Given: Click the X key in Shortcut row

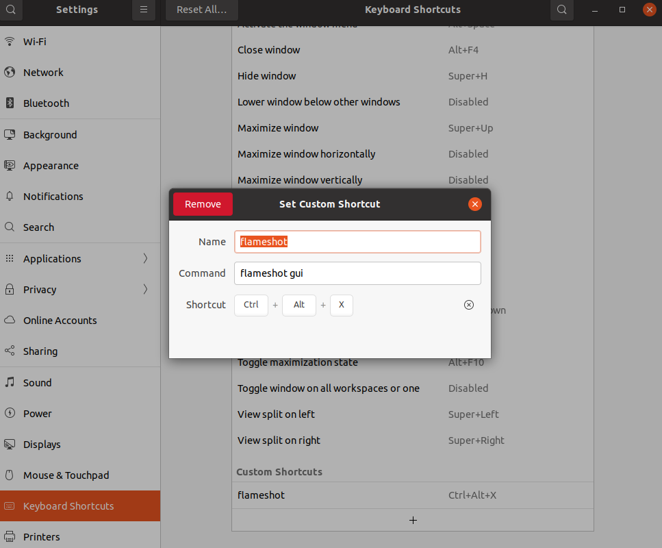Looking at the screenshot, I should (x=342, y=305).
